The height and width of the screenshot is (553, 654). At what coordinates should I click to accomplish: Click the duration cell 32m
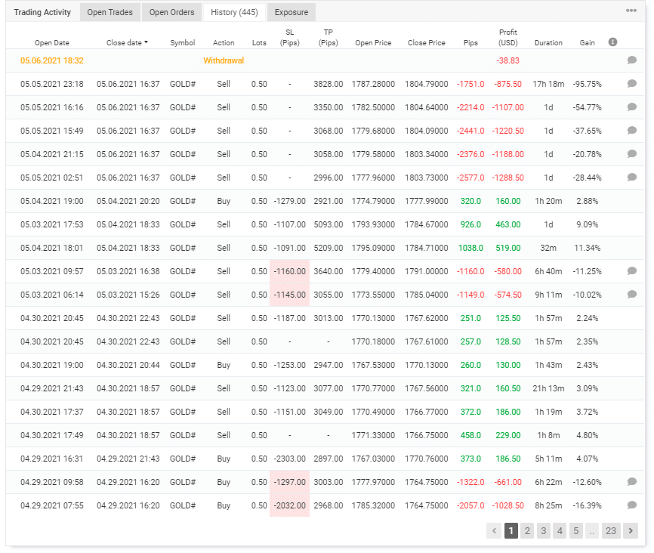pyautogui.click(x=548, y=248)
